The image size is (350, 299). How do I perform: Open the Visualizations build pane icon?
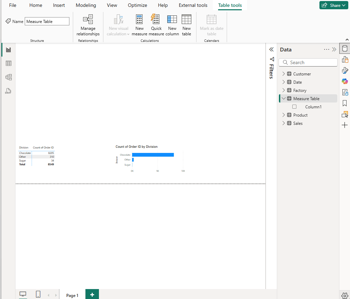click(345, 59)
